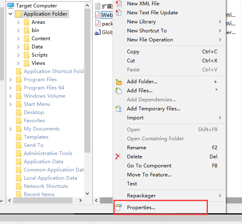Choose Cut from the context menu
The image size is (242, 224).
point(169,61)
